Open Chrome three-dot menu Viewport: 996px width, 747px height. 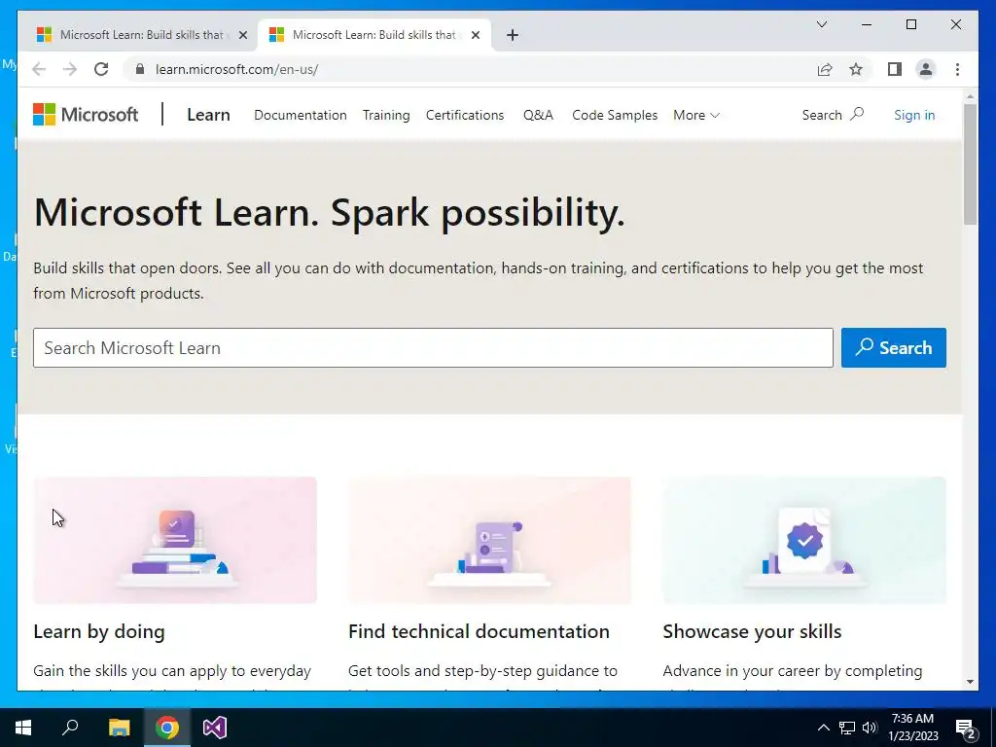tap(957, 69)
